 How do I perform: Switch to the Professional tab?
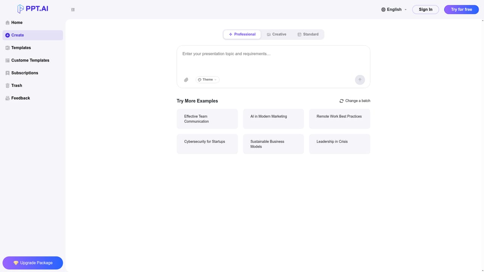tap(242, 34)
